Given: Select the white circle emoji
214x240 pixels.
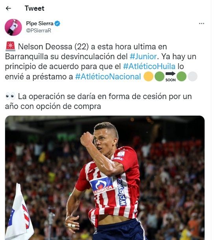Looking at the screenshot, I should pyautogui.click(x=192, y=76).
